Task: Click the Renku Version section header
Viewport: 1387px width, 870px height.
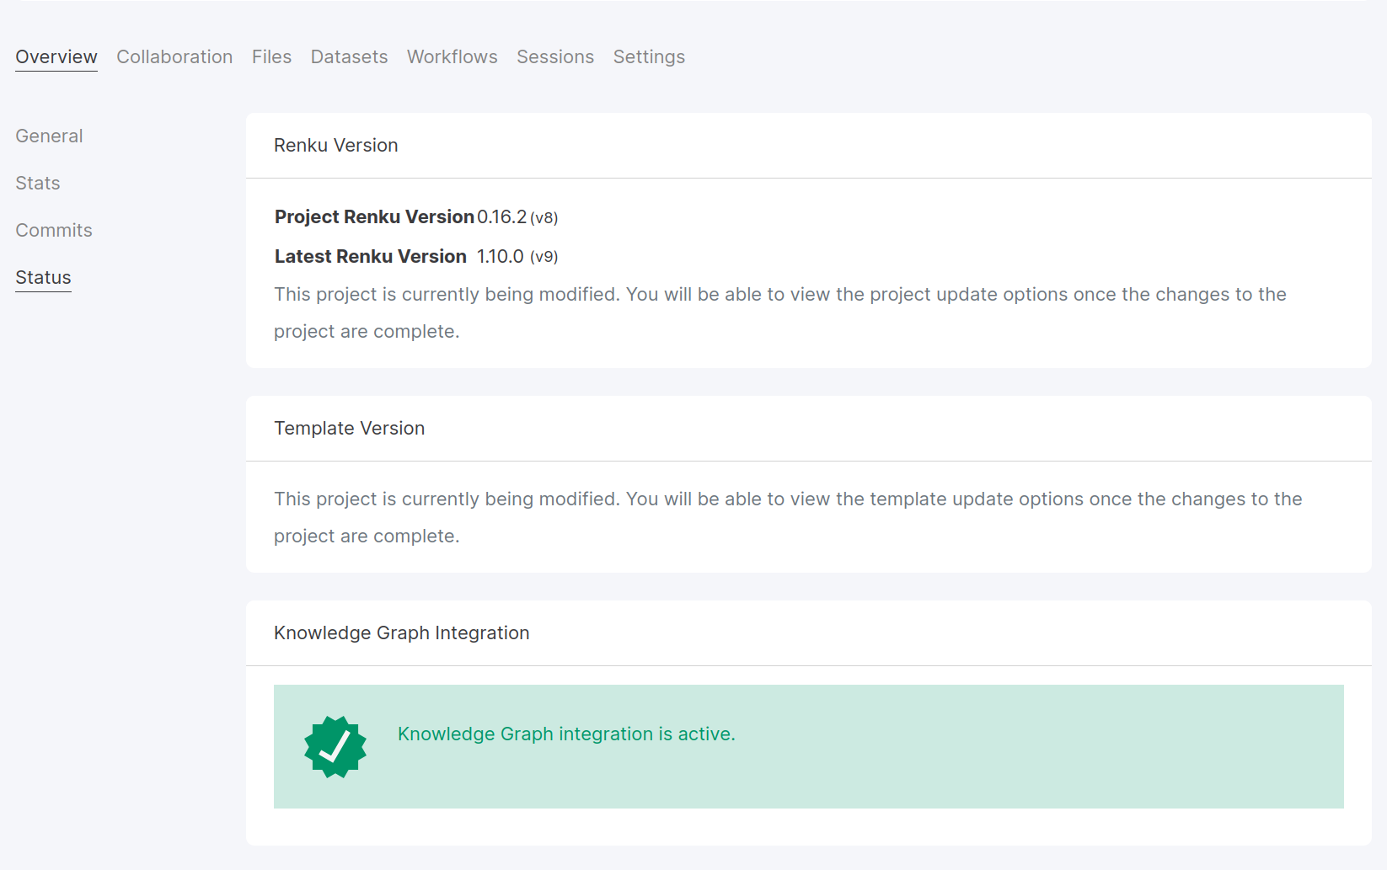Action: (x=335, y=145)
